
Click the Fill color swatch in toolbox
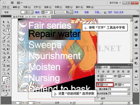4,79
